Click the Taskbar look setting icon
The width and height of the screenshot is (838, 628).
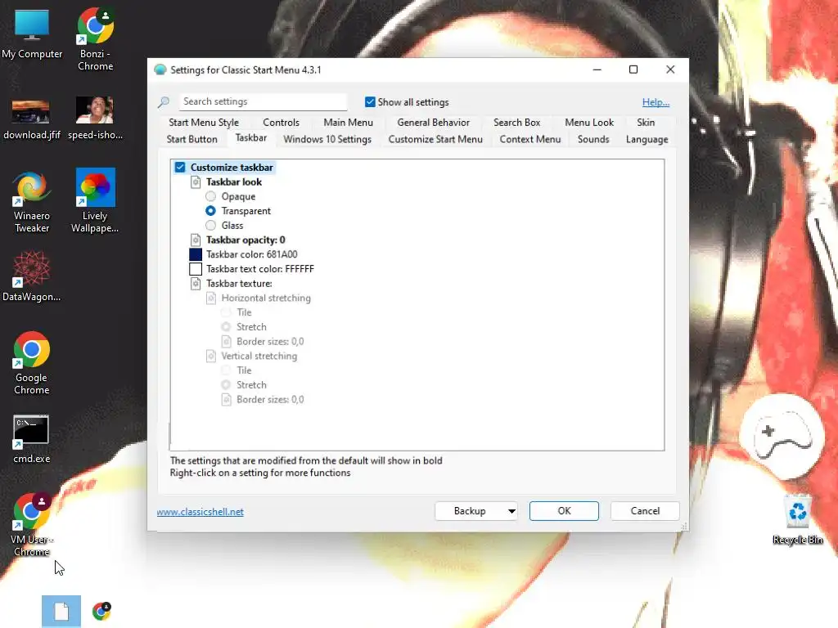click(196, 182)
